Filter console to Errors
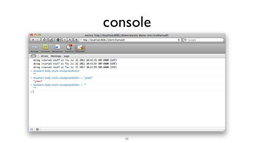Image resolution: width=254 pixels, height=143 pixels. click(45, 56)
